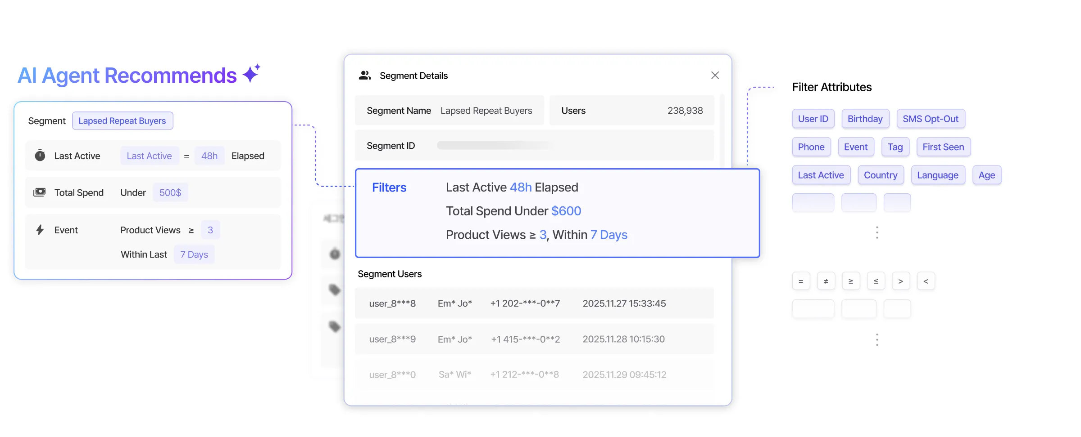Click the Segment Users heading
The height and width of the screenshot is (437, 1081).
390,274
